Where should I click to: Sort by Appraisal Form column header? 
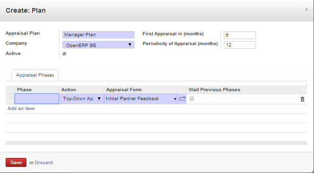point(124,90)
